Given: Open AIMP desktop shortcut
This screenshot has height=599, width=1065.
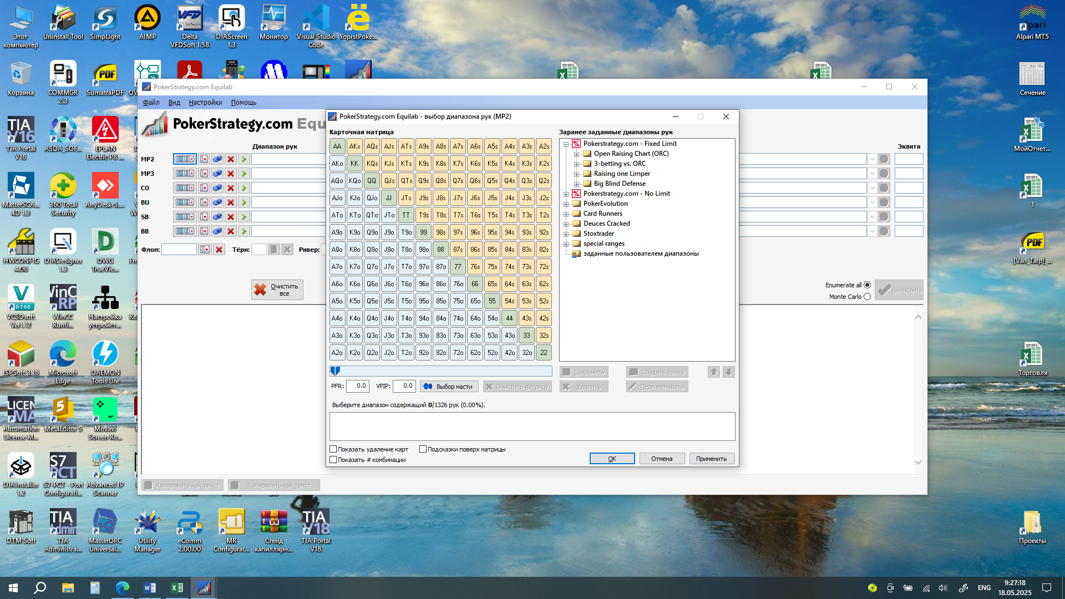Looking at the screenshot, I should coord(148,22).
